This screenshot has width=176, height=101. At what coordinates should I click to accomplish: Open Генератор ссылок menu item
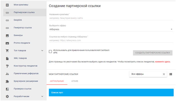click(x=25, y=28)
